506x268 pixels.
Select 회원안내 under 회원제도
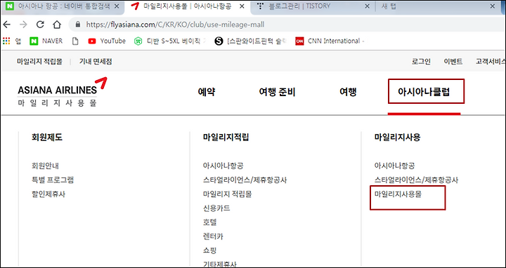(x=45, y=166)
